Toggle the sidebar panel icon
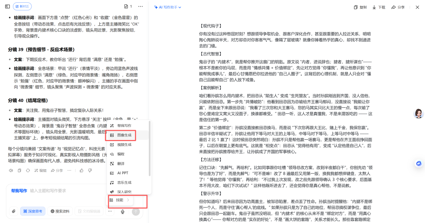The width and height of the screenshot is (425, 223). [x=7, y=6]
